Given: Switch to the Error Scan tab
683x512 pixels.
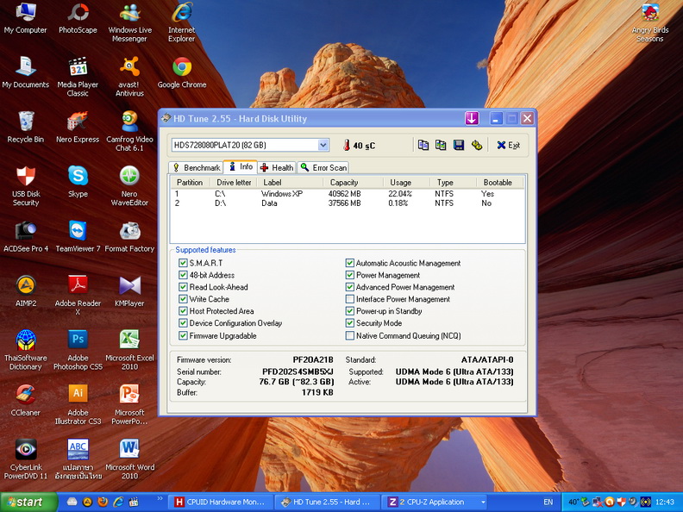Looking at the screenshot, I should [x=323, y=167].
